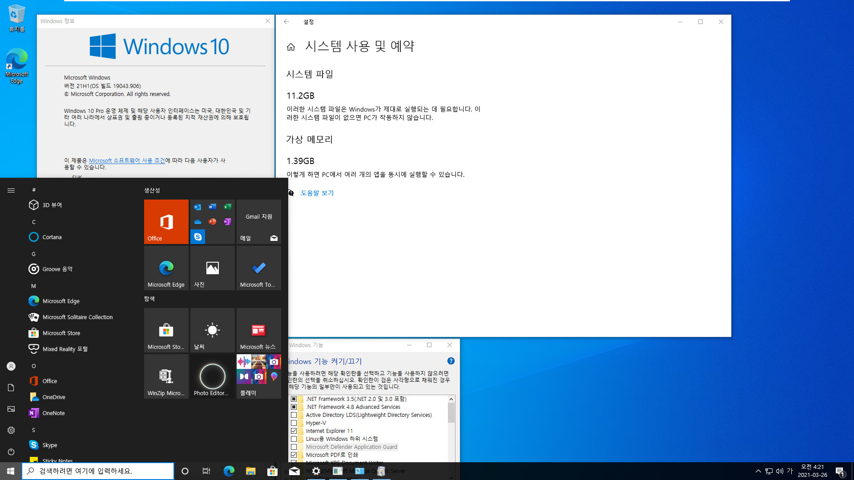Open File Explorer on taskbar
The width and height of the screenshot is (854, 480).
tap(250, 471)
